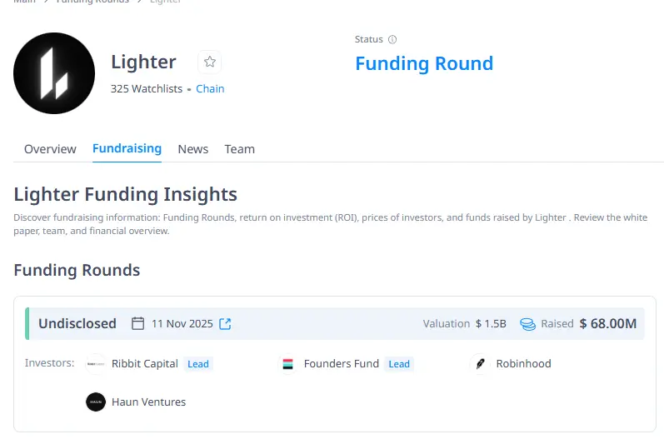Click the Lighter project logo

pyautogui.click(x=54, y=73)
